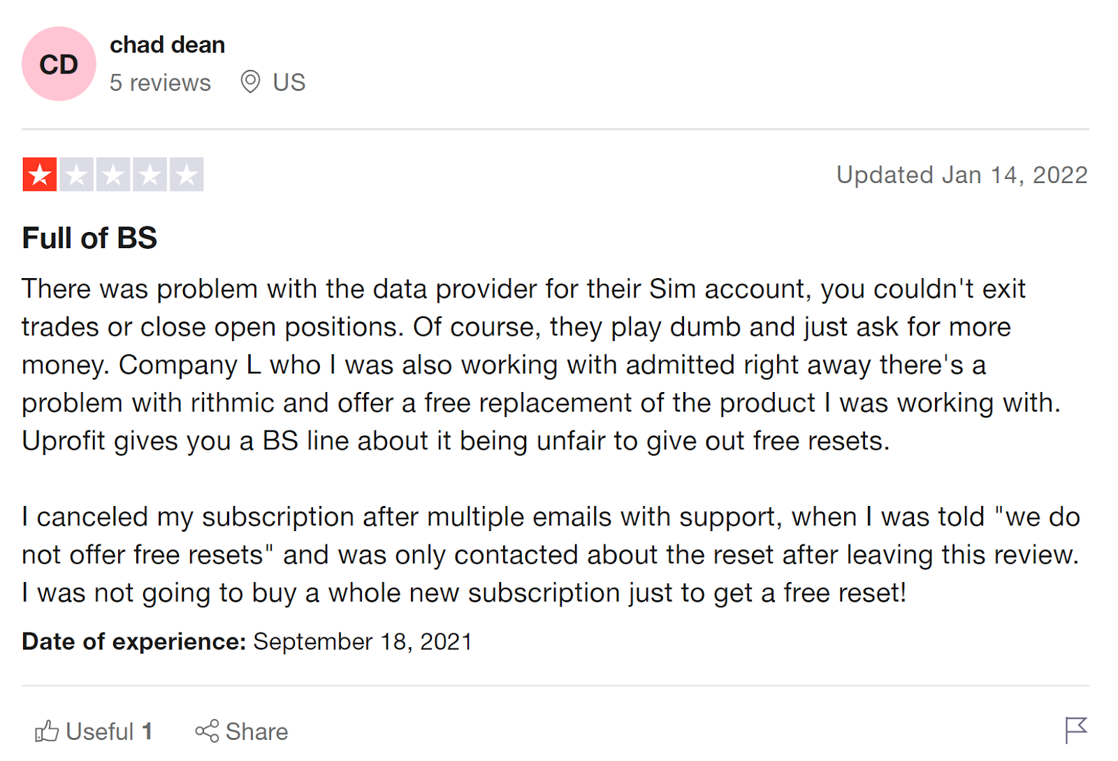Click the second grey rating star

(x=77, y=175)
